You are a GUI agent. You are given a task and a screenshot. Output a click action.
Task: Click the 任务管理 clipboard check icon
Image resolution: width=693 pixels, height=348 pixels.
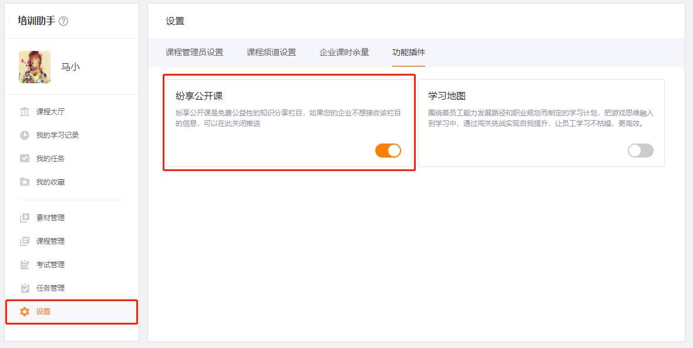pyautogui.click(x=25, y=288)
